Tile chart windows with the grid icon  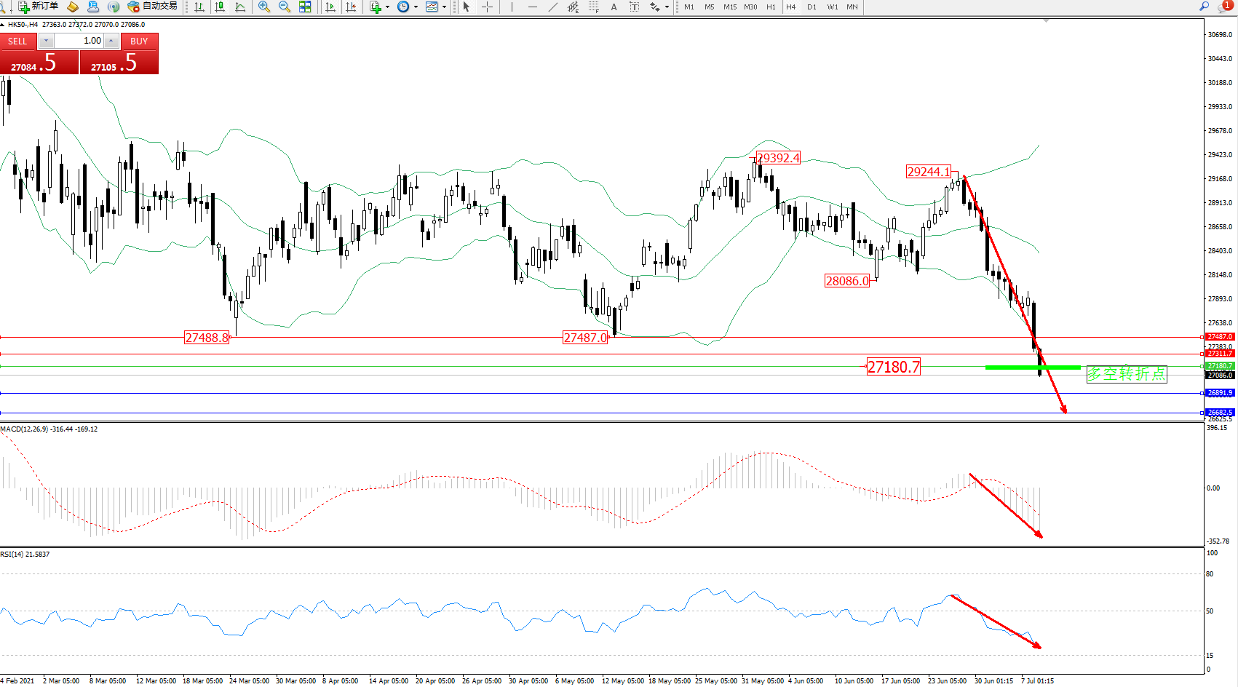pyautogui.click(x=305, y=7)
